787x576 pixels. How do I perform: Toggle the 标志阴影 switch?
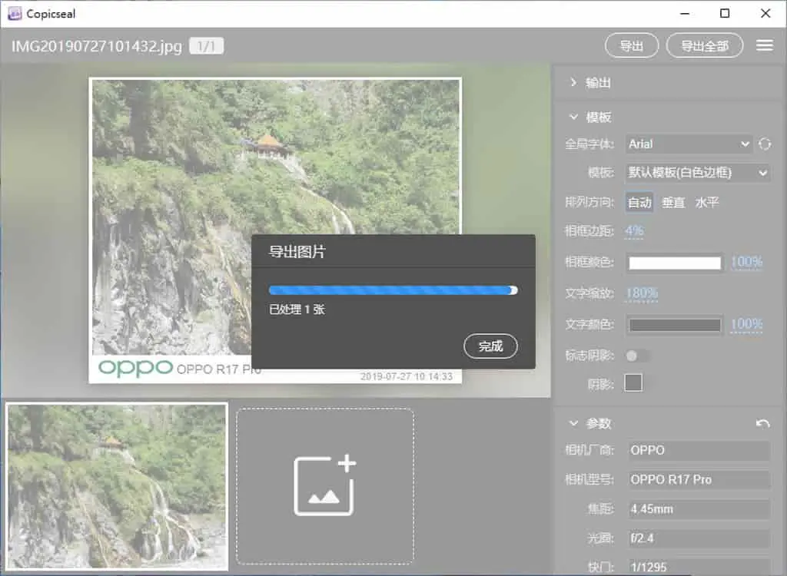coord(637,356)
